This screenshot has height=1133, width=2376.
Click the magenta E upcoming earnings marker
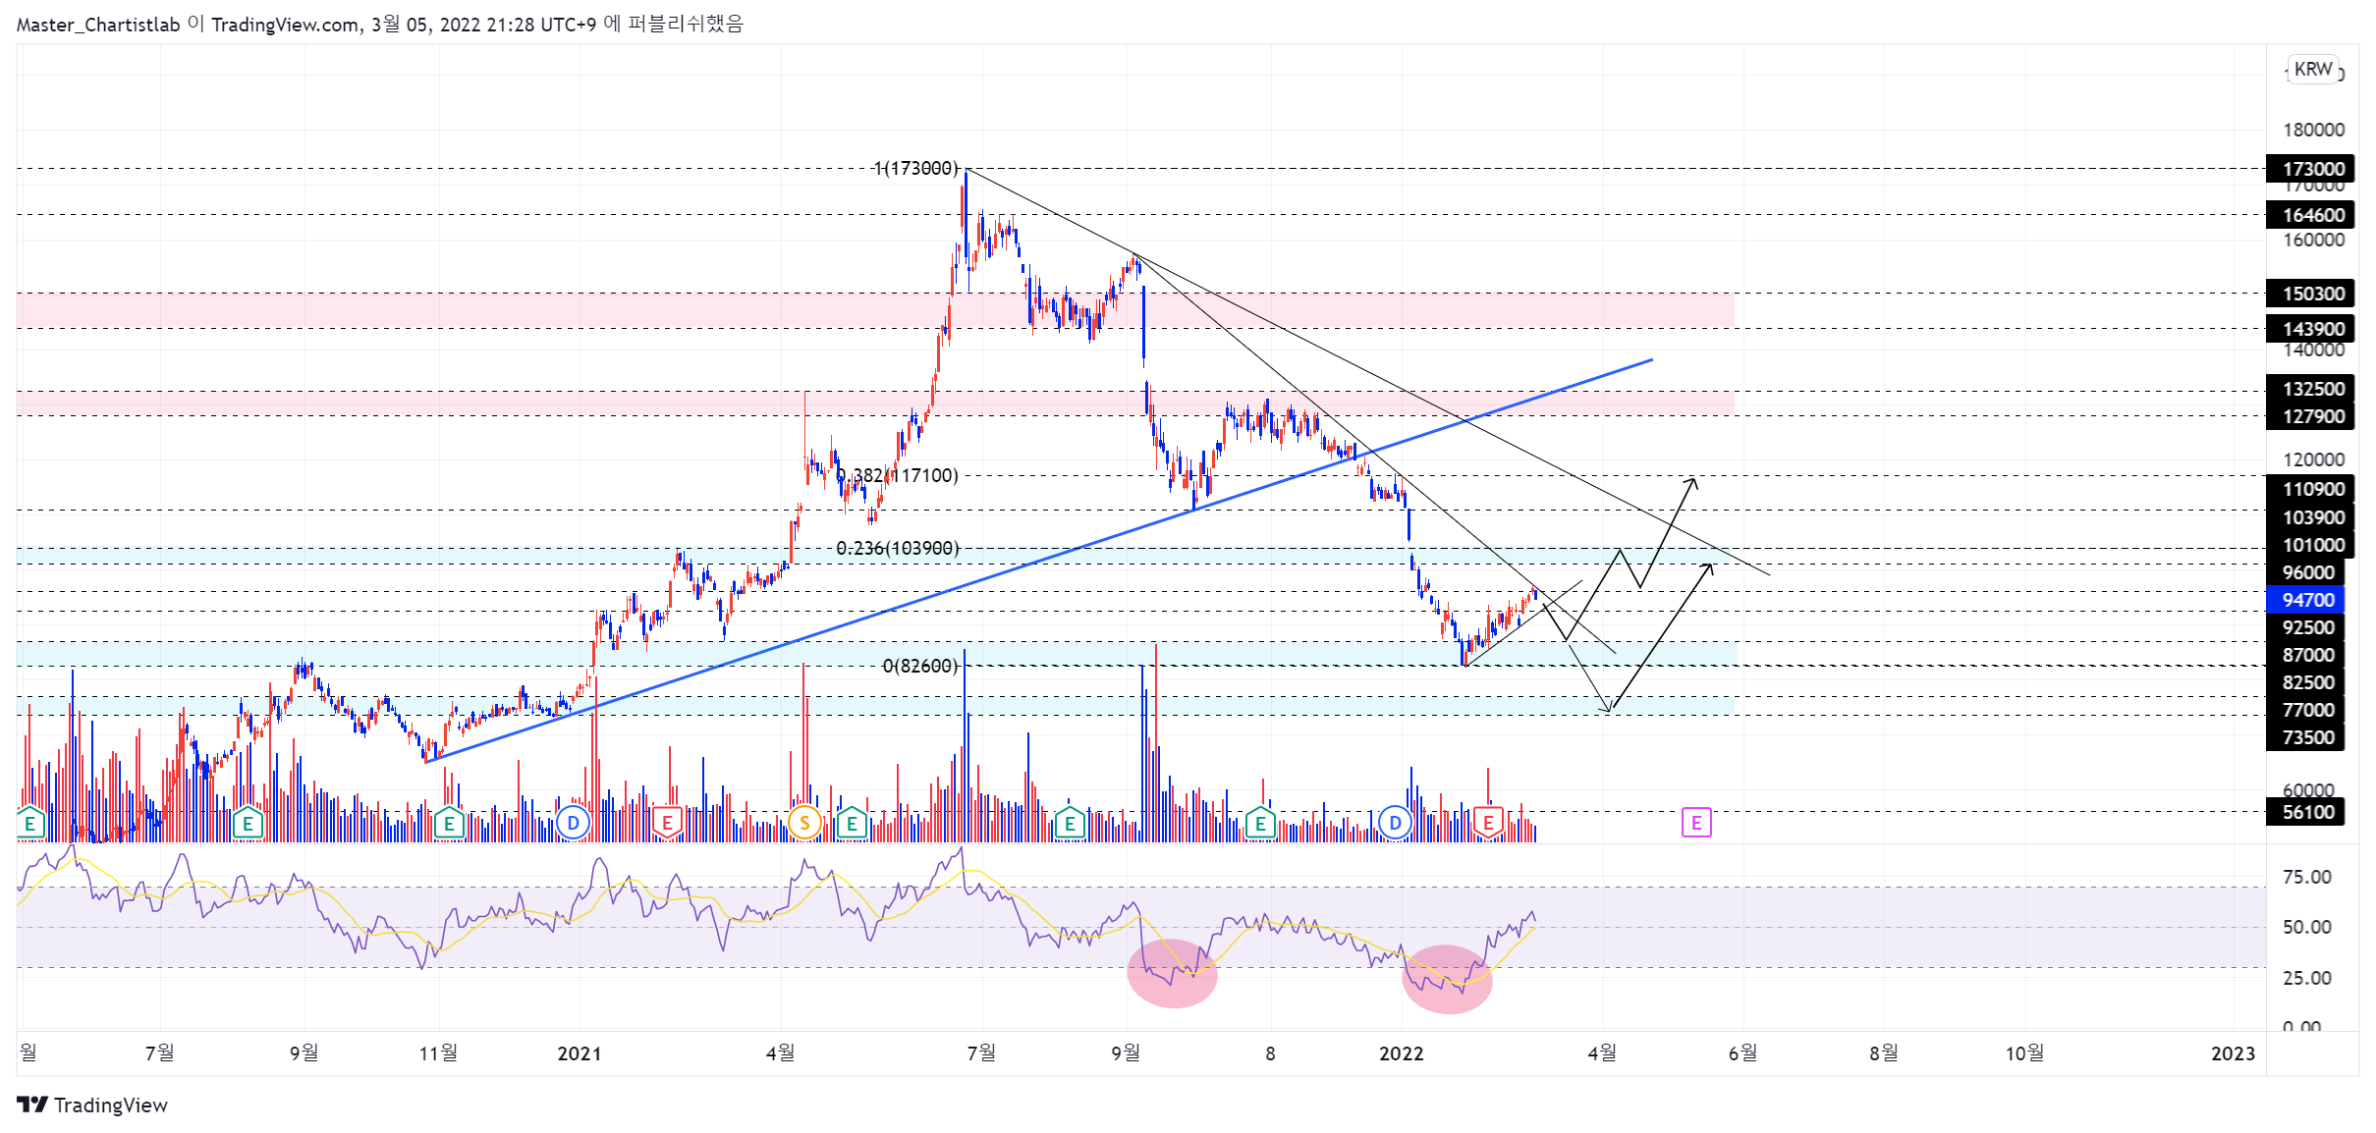click(x=1696, y=823)
